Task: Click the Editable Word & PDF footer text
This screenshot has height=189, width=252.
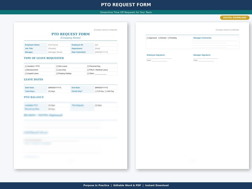Action: (127, 185)
